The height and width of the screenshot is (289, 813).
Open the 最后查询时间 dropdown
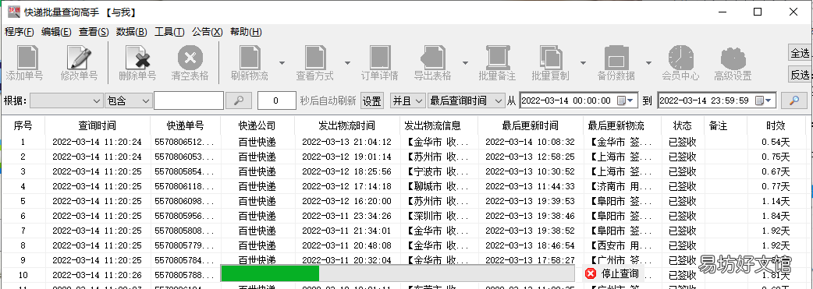(x=466, y=100)
